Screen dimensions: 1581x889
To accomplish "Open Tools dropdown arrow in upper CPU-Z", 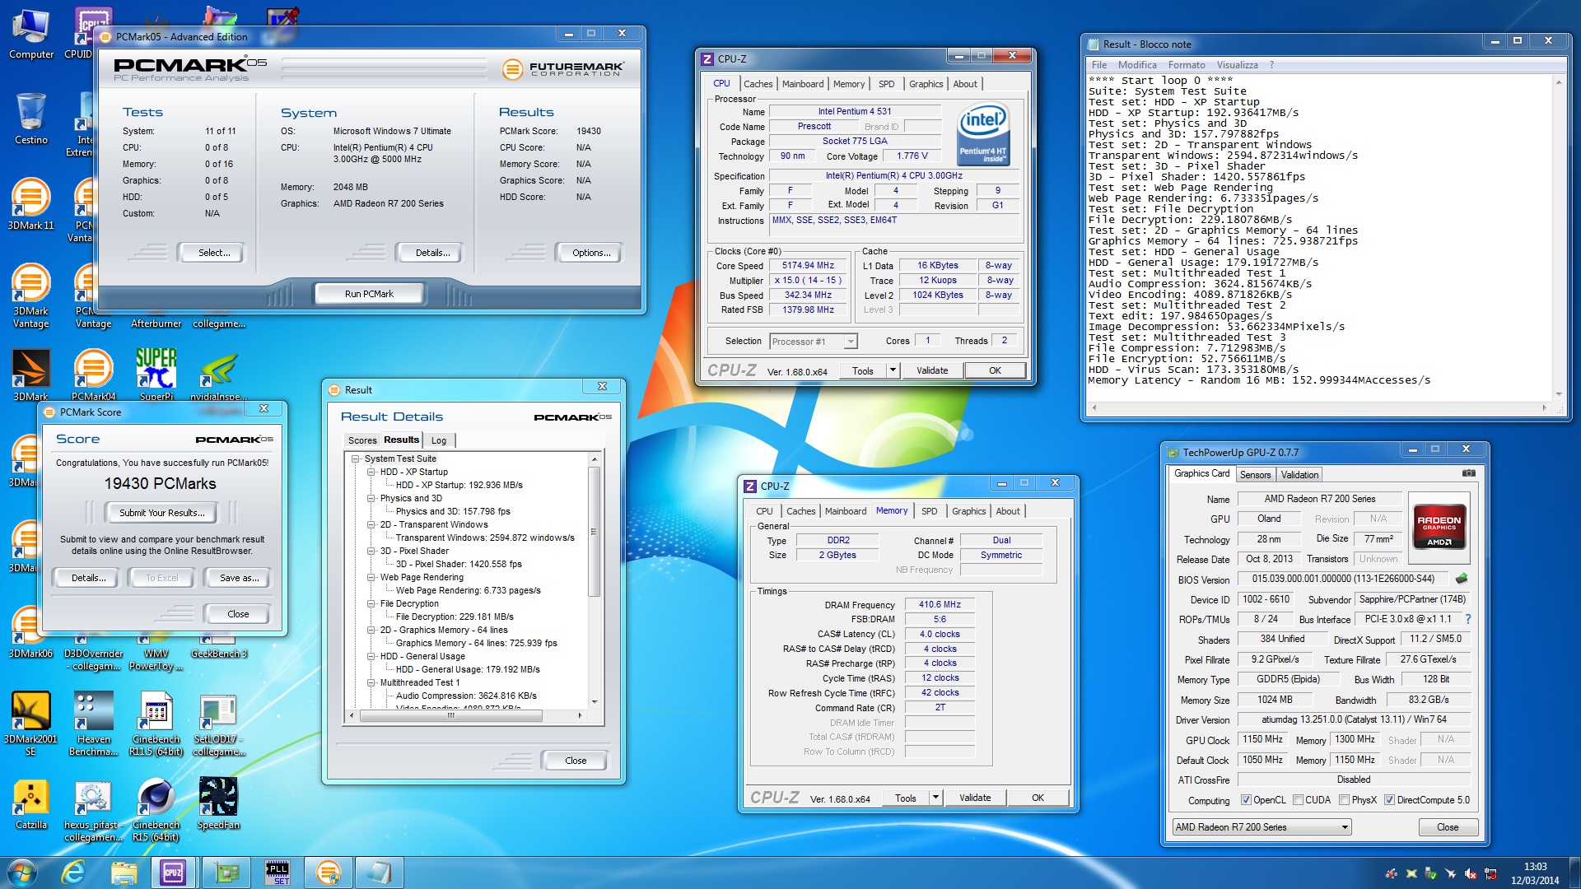I will coord(893,370).
